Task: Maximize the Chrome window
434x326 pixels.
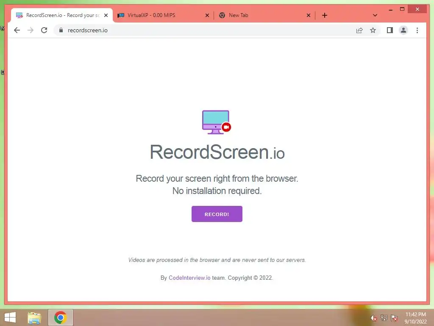Action: [402, 9]
